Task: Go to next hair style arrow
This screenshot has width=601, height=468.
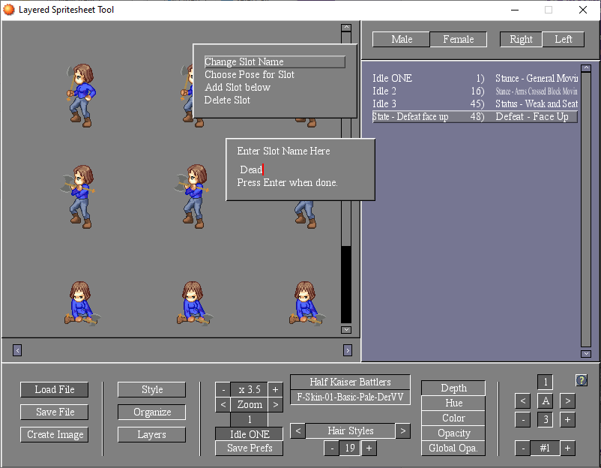Action: [x=403, y=430]
